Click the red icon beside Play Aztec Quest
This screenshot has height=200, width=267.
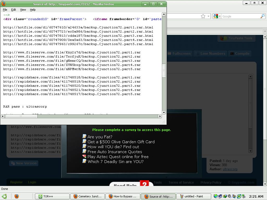pos(84,156)
